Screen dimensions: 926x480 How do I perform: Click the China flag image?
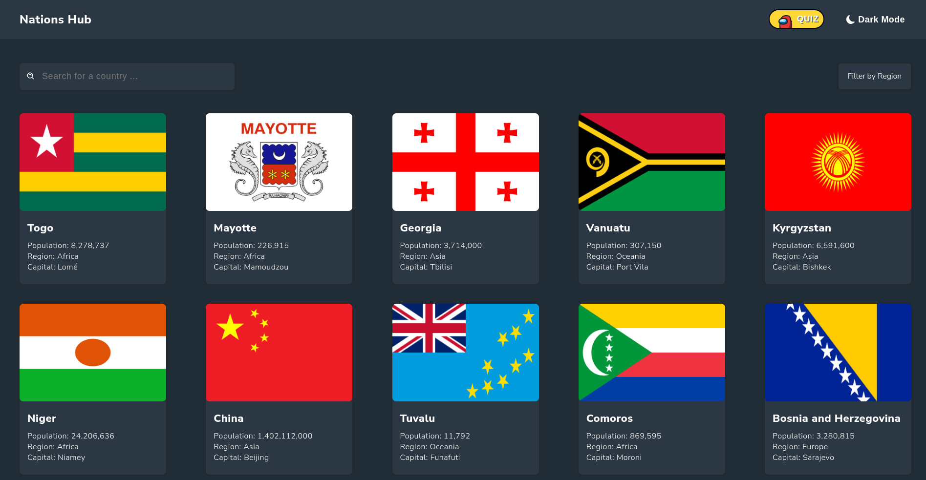279,352
